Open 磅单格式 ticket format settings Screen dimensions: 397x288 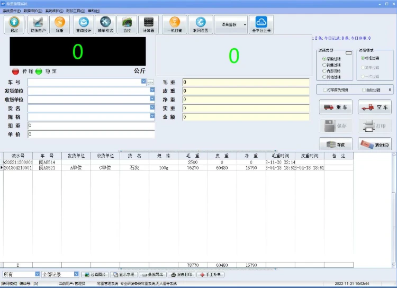[x=105, y=24]
